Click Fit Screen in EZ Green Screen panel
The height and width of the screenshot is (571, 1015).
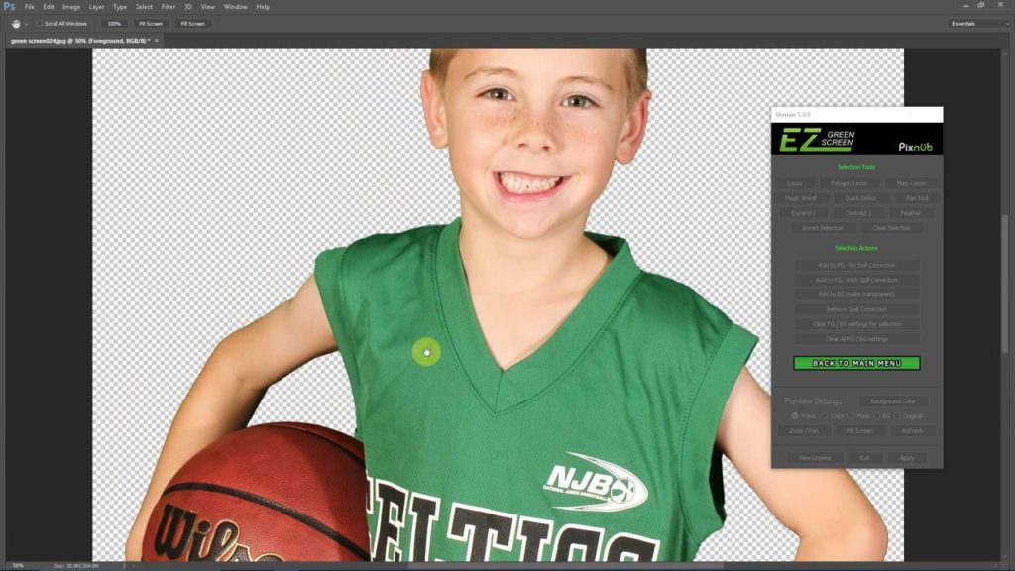[860, 431]
